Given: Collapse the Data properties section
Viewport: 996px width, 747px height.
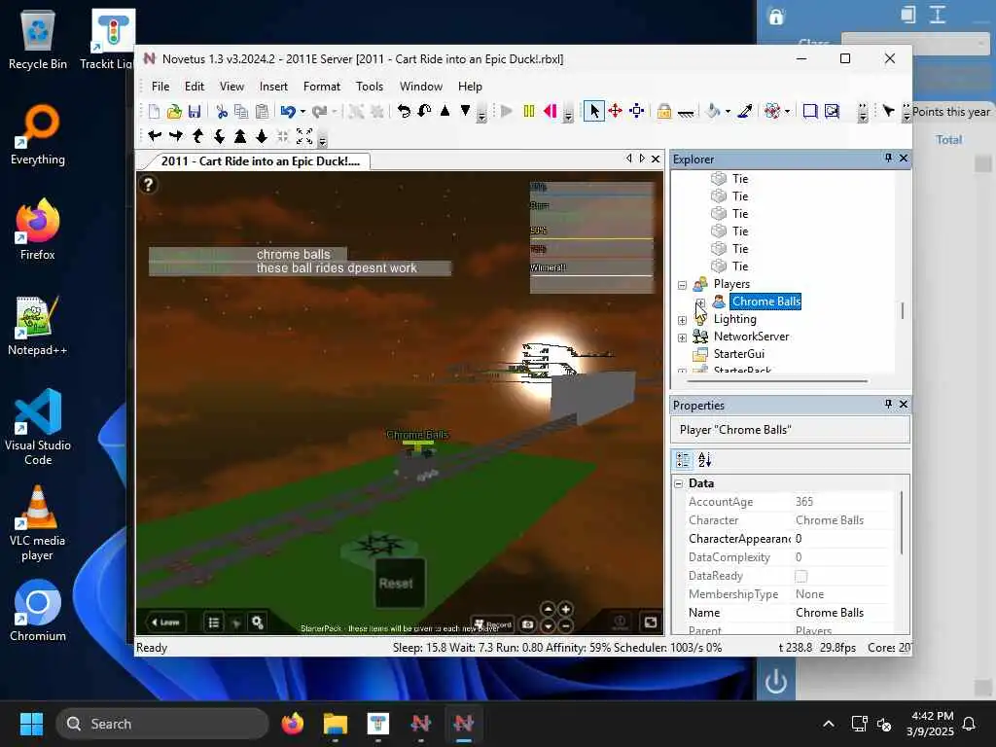Looking at the screenshot, I should [679, 484].
